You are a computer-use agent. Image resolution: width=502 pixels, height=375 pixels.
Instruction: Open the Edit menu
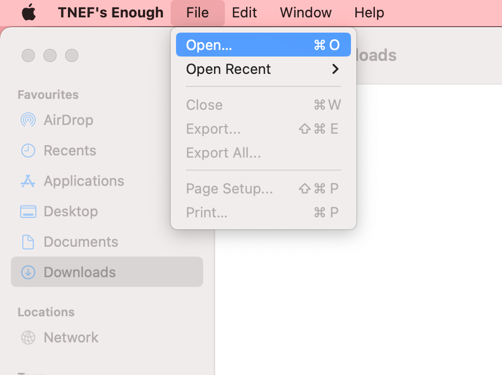(244, 12)
